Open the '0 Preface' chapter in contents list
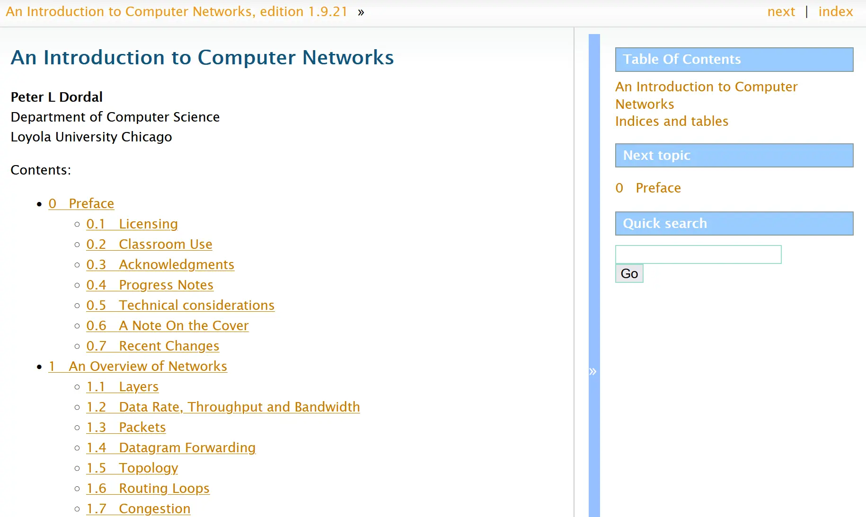Image resolution: width=866 pixels, height=517 pixels. (x=81, y=203)
